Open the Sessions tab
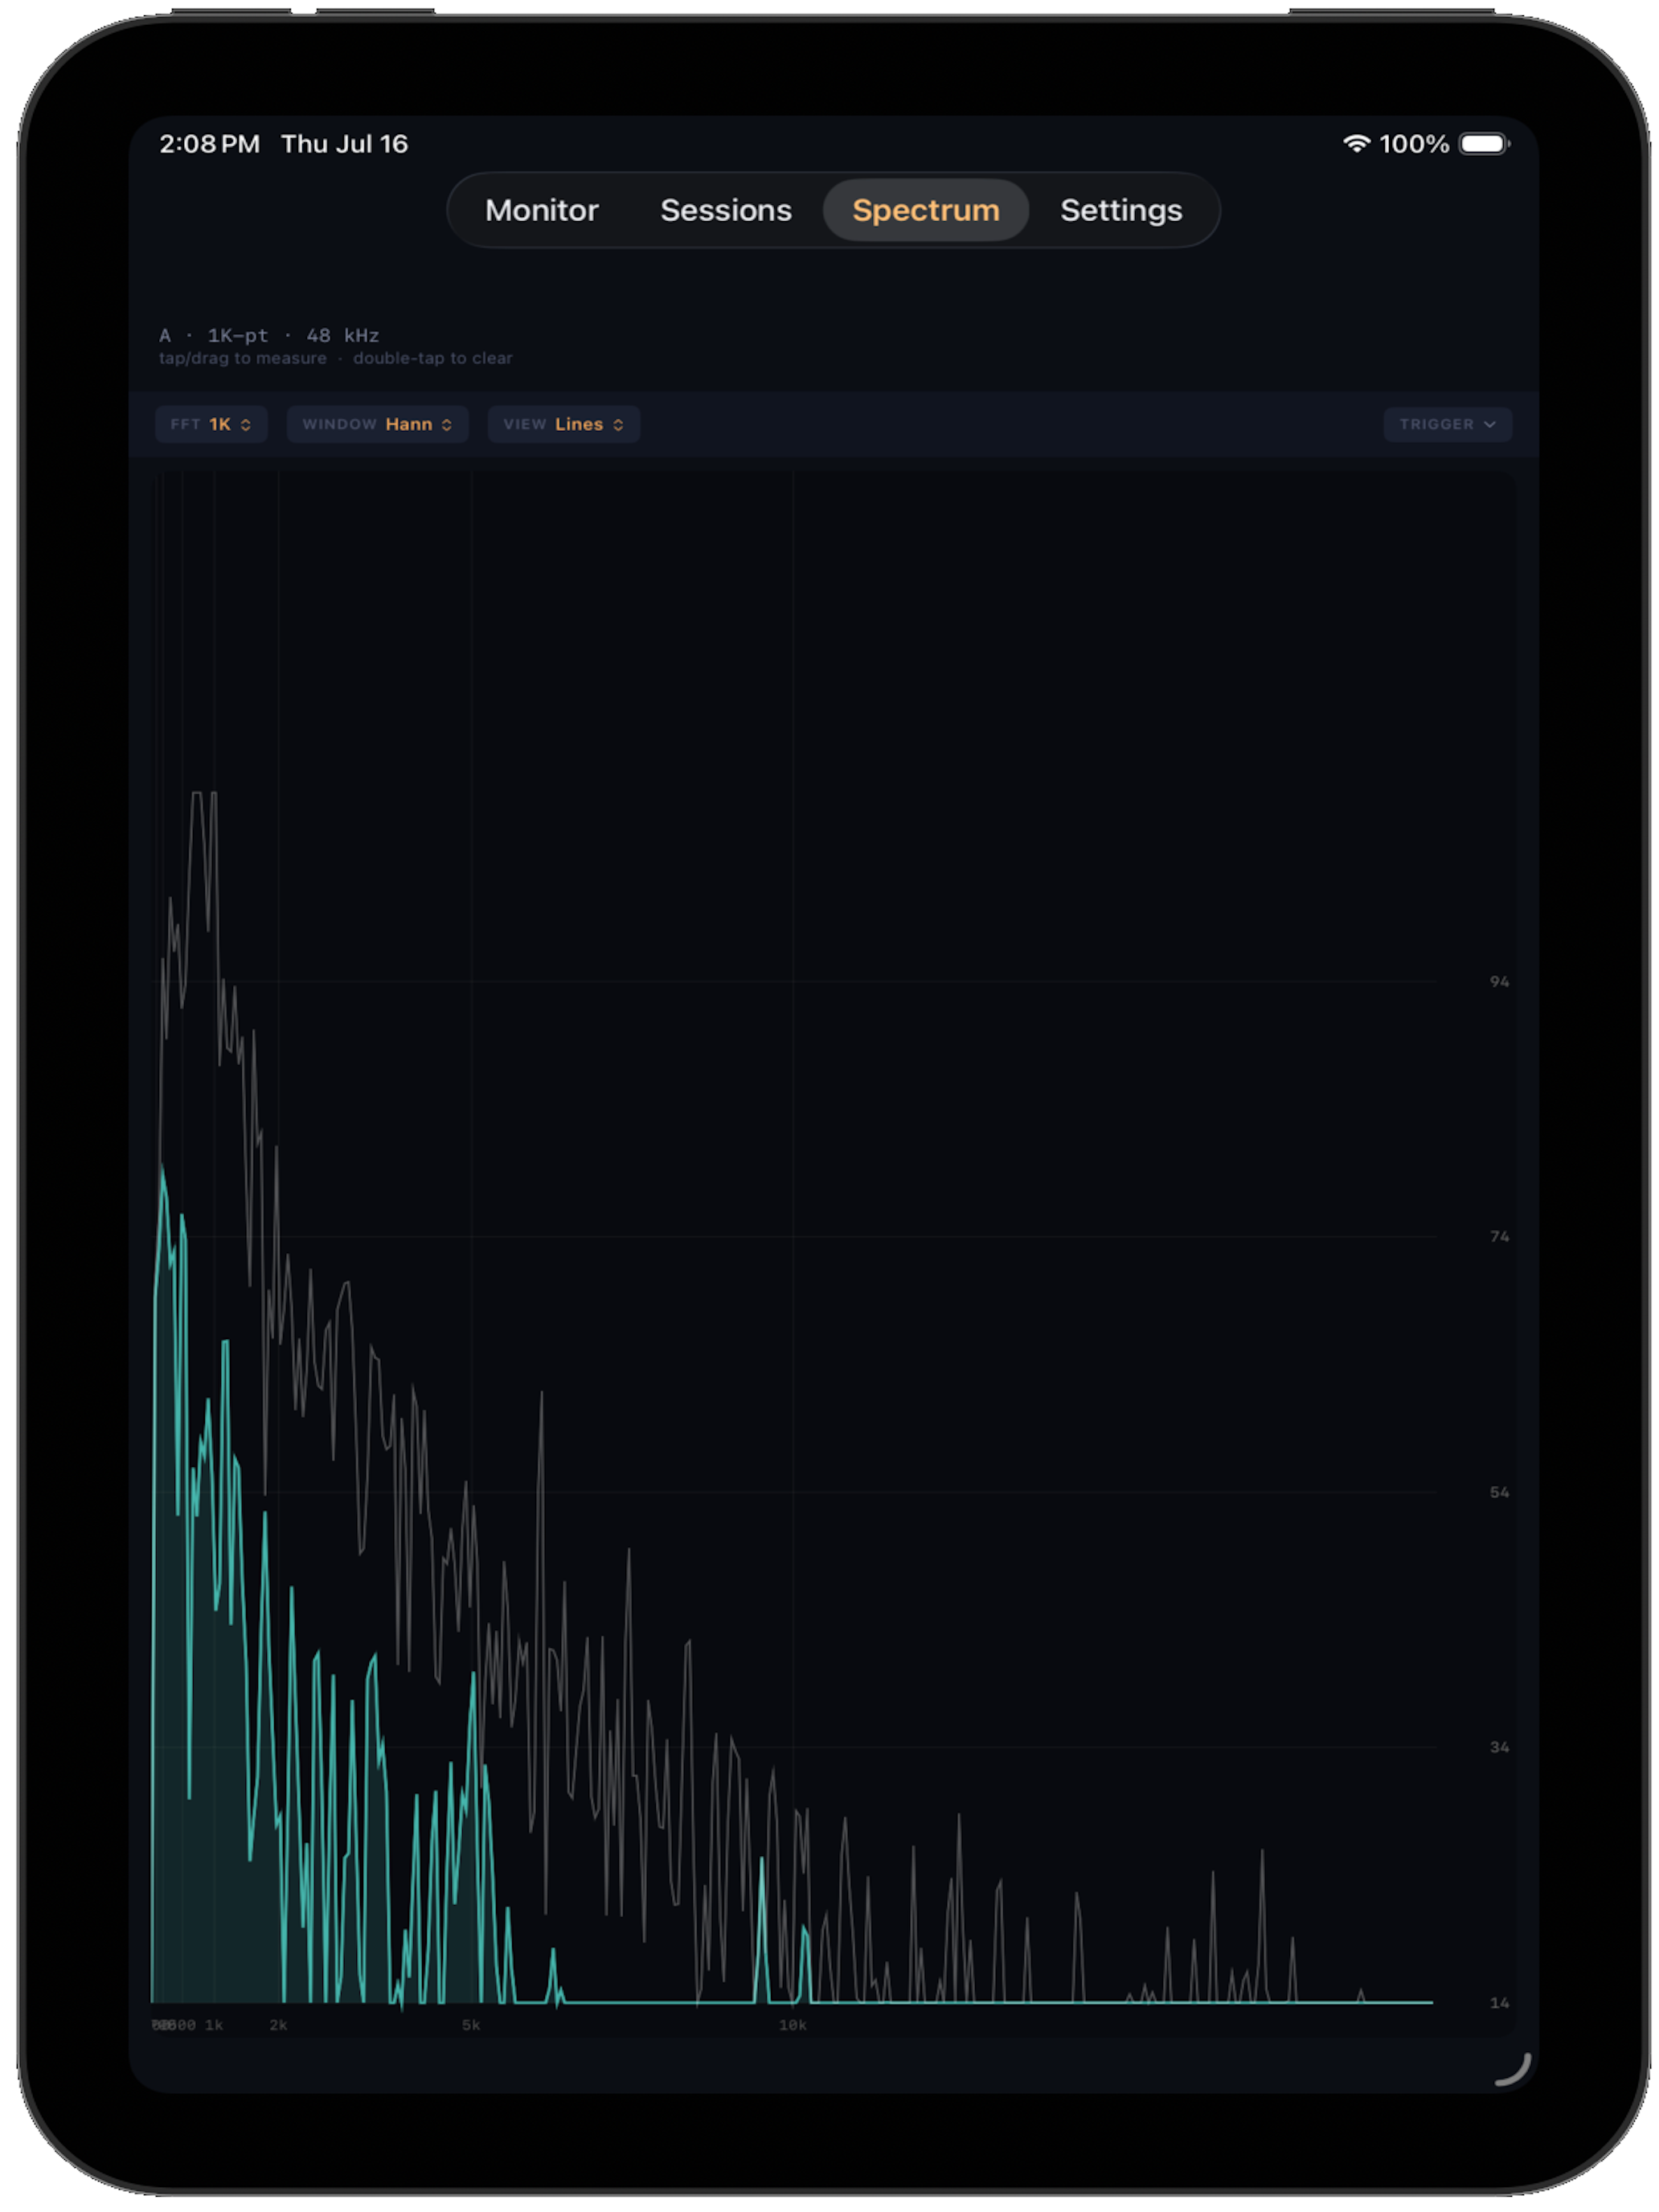The image size is (1659, 2212). point(725,210)
